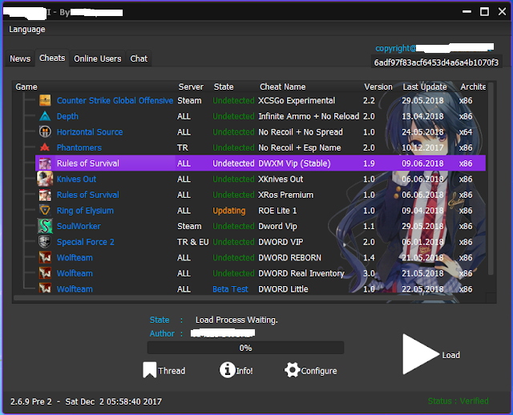The width and height of the screenshot is (513, 415).
Task: Click No Recoil + Esp Name text
Action: pyautogui.click(x=299, y=147)
